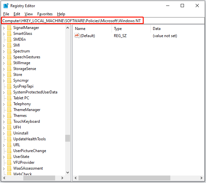Click the Syncmgr folder icon
This screenshot has width=206, height=183.
tap(9, 80)
